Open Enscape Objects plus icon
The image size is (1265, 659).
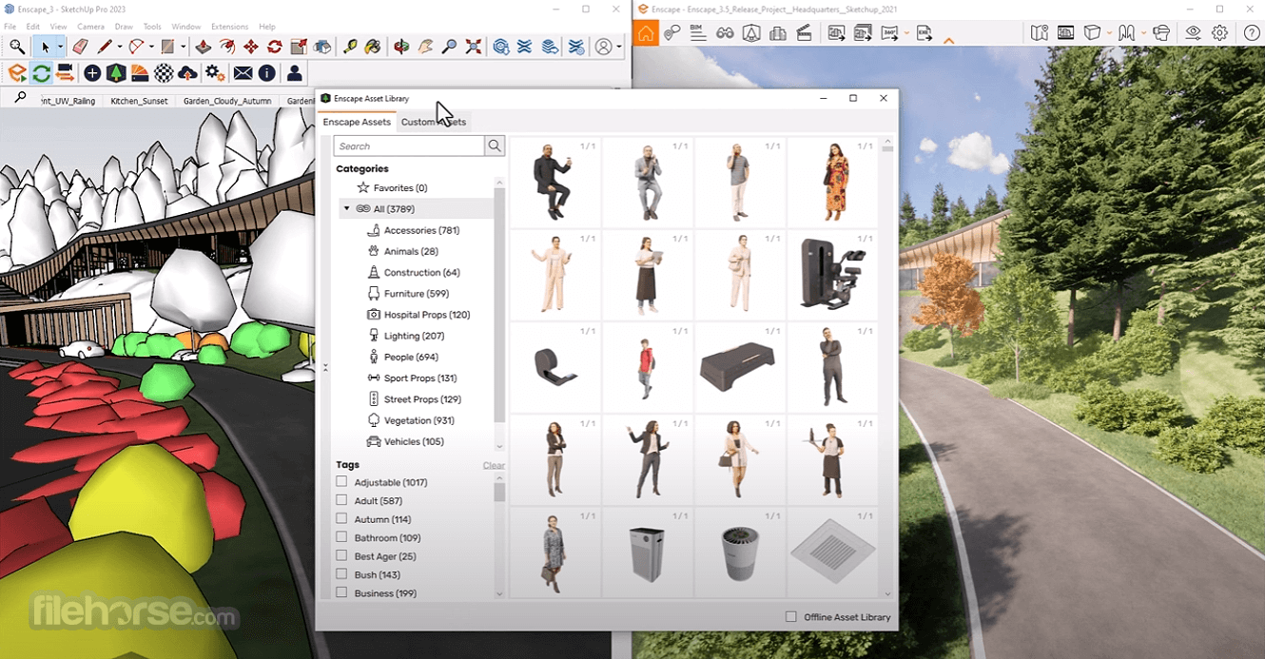click(92, 73)
